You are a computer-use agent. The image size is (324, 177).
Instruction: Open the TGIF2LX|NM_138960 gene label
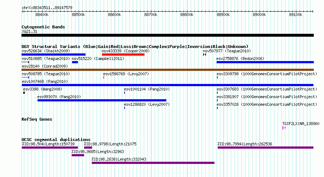301,124
